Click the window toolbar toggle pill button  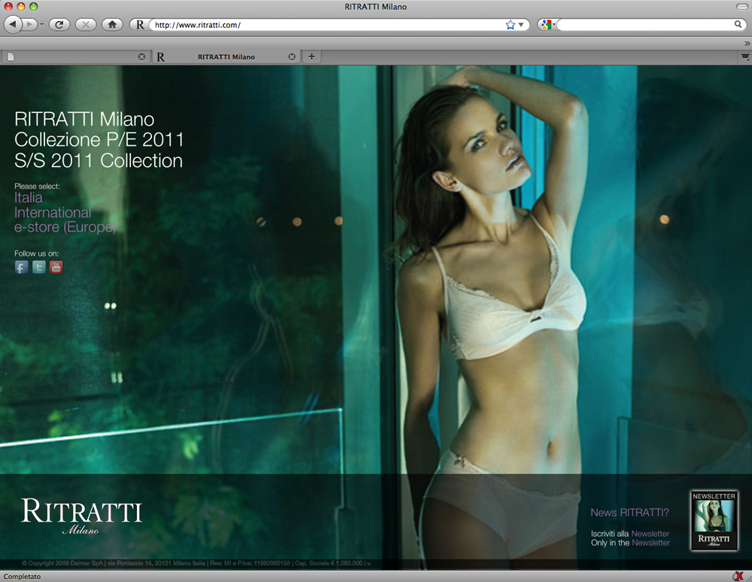[741, 7]
